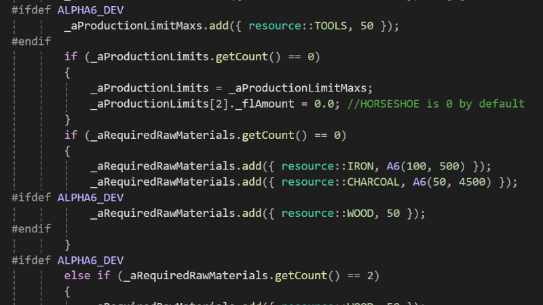Click the HORSESHOE default comment
543x305 pixels.
pyautogui.click(x=436, y=104)
